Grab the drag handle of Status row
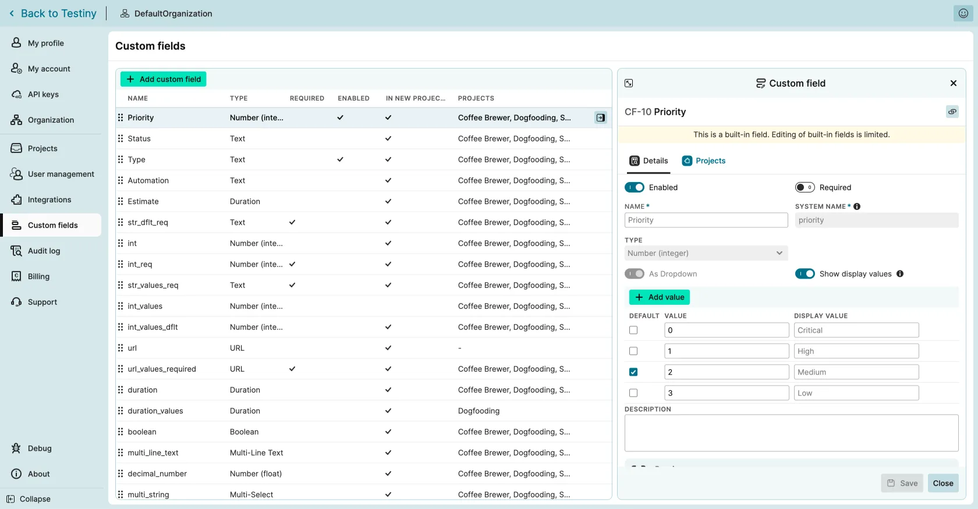 (x=121, y=138)
